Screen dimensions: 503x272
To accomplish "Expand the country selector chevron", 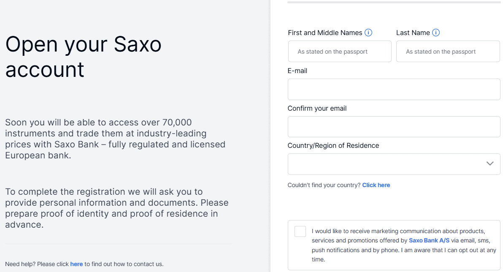I will pyautogui.click(x=489, y=164).
